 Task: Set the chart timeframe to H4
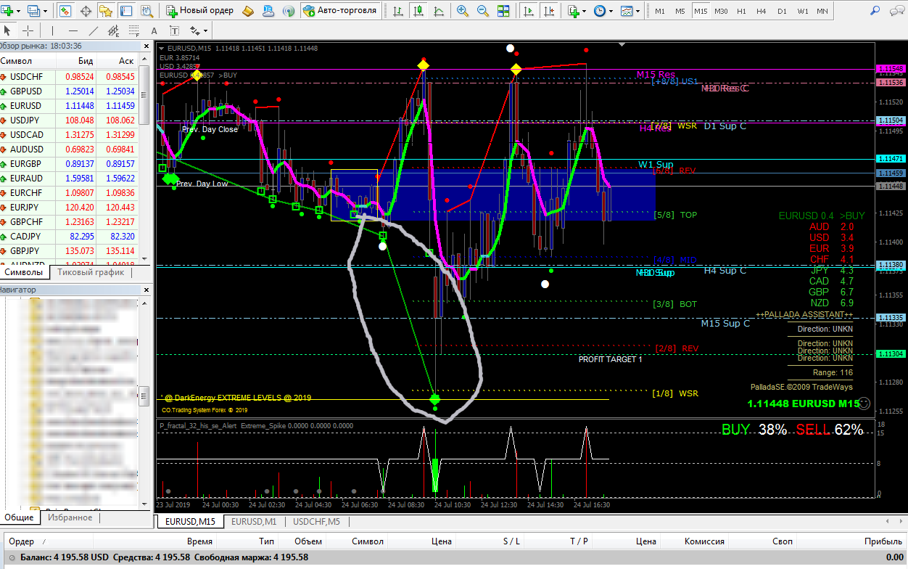[761, 11]
